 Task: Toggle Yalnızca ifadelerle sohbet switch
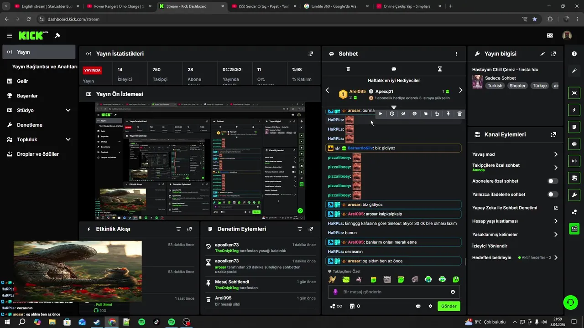click(x=553, y=195)
